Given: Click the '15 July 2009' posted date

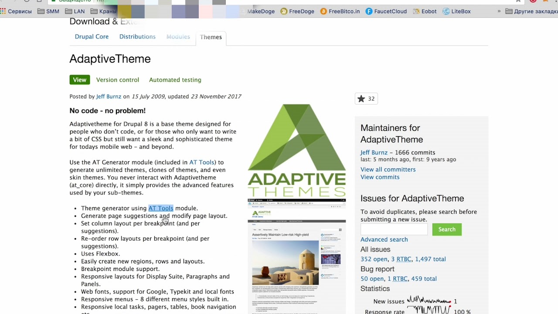Looking at the screenshot, I should pyautogui.click(x=148, y=96).
